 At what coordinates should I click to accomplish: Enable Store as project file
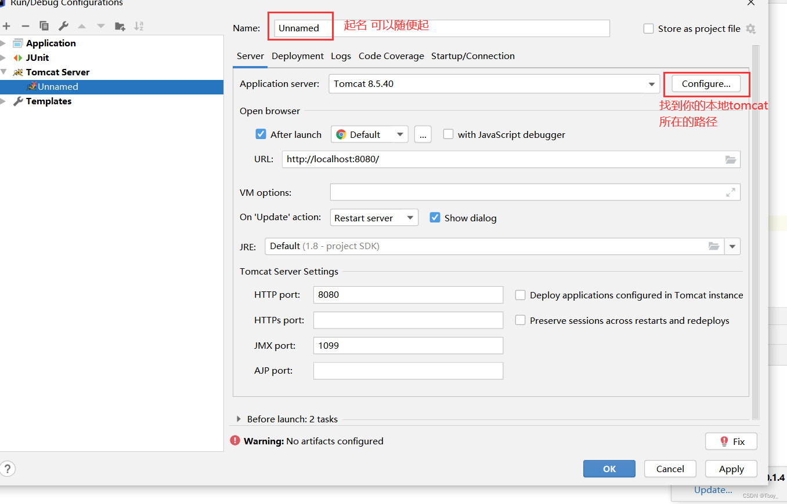pyautogui.click(x=649, y=28)
